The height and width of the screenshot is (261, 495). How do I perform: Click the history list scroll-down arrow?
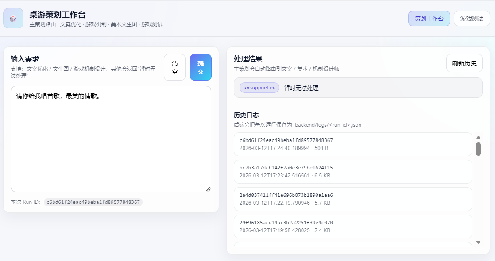coord(478,242)
